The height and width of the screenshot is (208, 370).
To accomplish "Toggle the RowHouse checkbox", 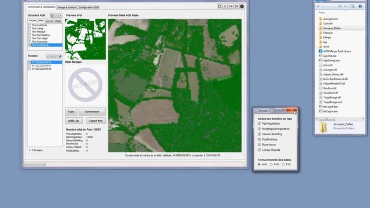I will (260, 145).
